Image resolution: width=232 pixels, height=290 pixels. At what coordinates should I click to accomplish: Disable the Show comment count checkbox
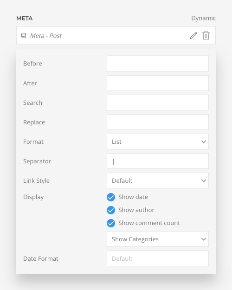(111, 223)
